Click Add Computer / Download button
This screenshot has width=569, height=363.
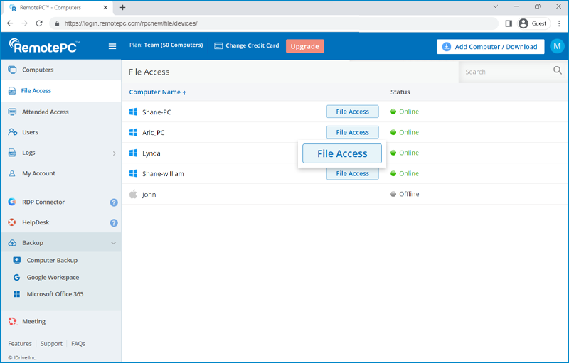[490, 46]
